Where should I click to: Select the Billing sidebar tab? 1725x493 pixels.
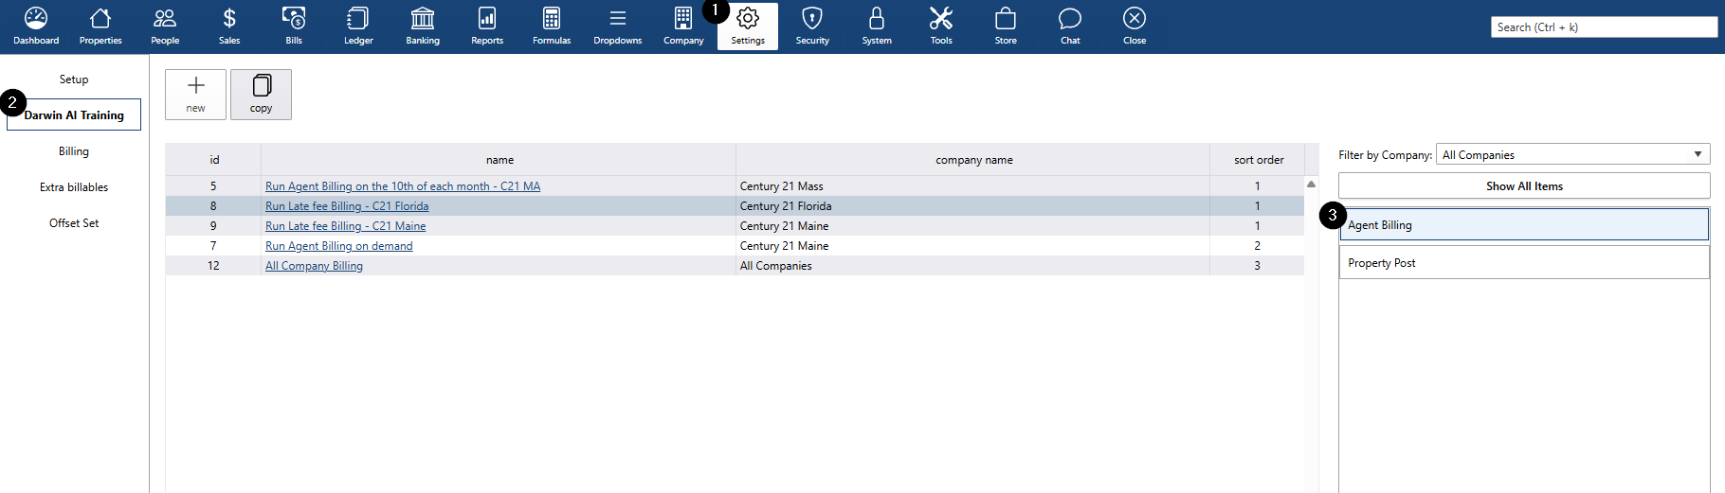(74, 151)
